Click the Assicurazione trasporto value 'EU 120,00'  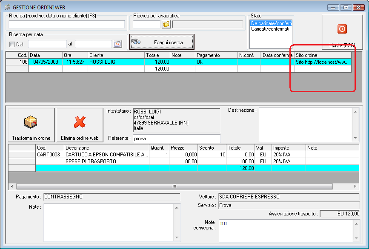click(340, 214)
